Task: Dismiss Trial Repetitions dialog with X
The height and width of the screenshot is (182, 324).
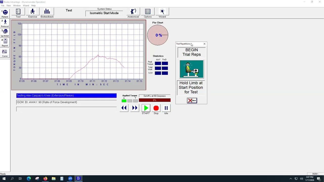Action: [x=205, y=44]
